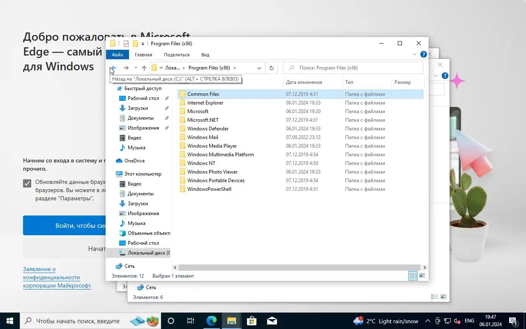Screen dimensions: 526x329
Task: Refresh the Program Files (x86) folder view
Action: tap(271, 68)
